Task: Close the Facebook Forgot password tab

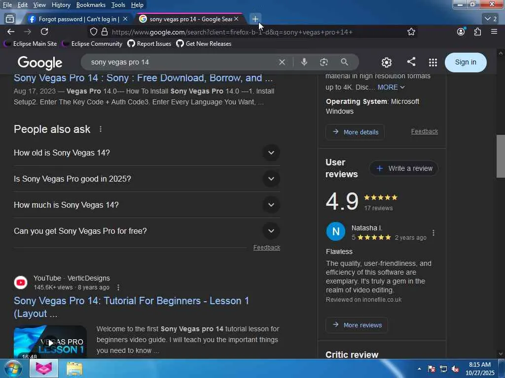Action: pos(125,19)
